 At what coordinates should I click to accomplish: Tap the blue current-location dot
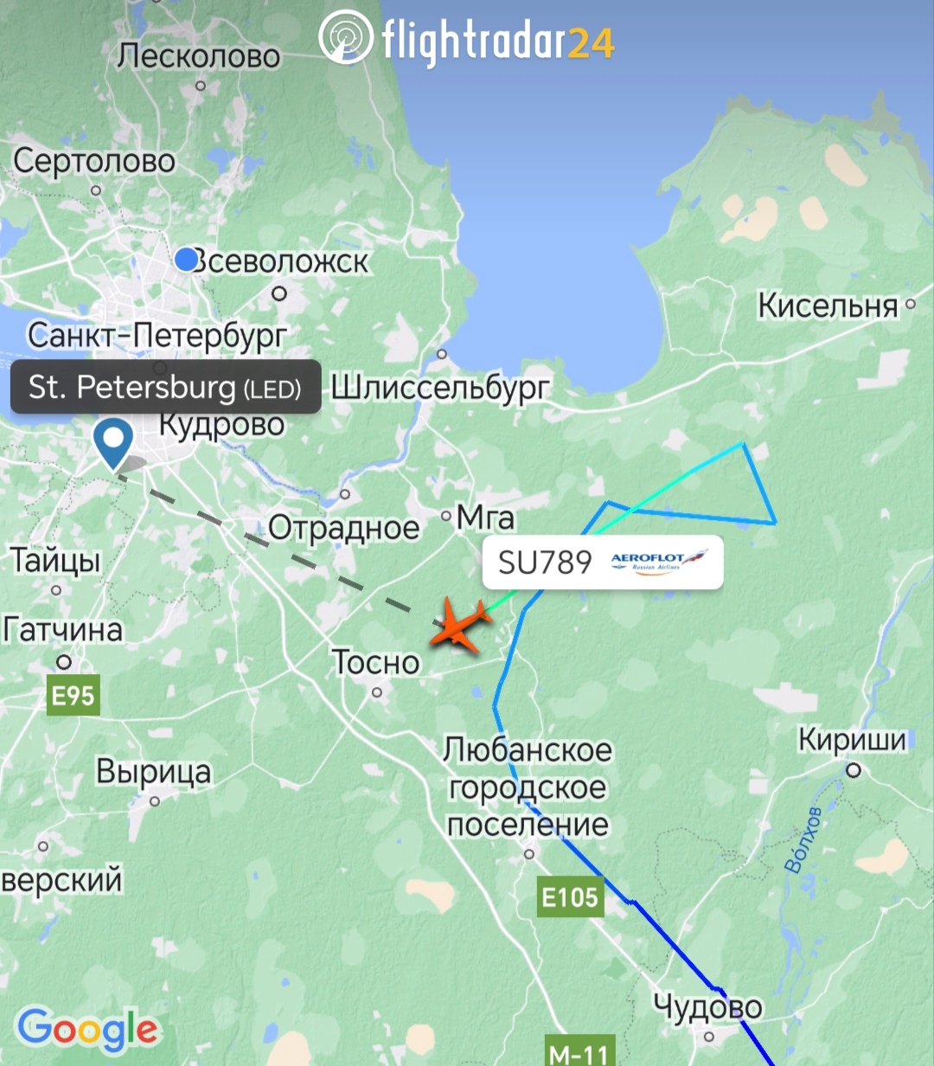(187, 259)
